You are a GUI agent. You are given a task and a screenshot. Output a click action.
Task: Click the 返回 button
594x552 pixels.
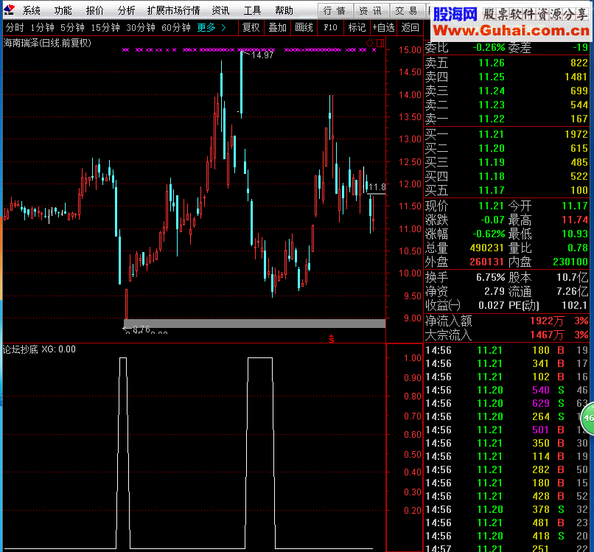[x=410, y=28]
